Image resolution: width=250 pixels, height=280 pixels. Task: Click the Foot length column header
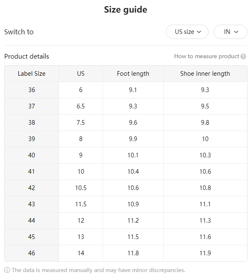[x=133, y=74]
